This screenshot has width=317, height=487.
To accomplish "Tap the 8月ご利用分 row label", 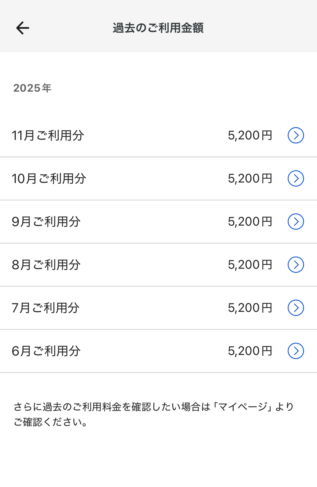I will coord(46,265).
